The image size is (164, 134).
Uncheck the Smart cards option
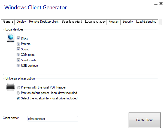pos(18,60)
